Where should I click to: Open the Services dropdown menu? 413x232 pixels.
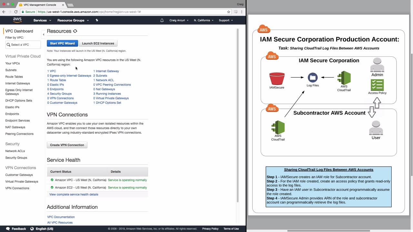42,20
